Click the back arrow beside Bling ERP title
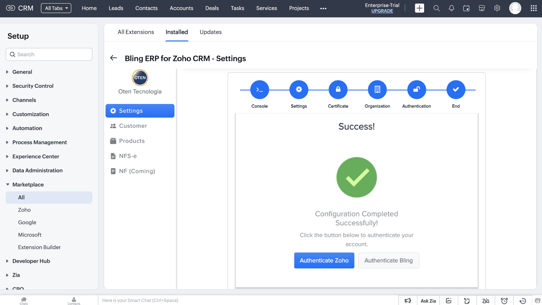The height and width of the screenshot is (305, 542). [113, 58]
